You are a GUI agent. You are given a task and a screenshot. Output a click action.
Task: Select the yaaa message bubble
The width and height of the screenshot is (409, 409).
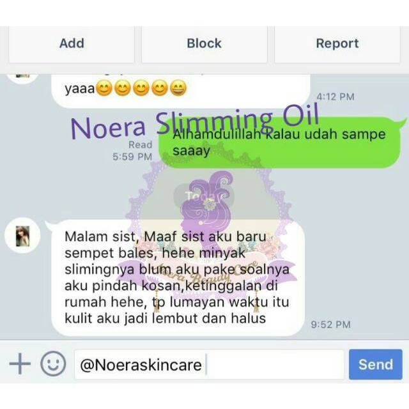click(181, 90)
